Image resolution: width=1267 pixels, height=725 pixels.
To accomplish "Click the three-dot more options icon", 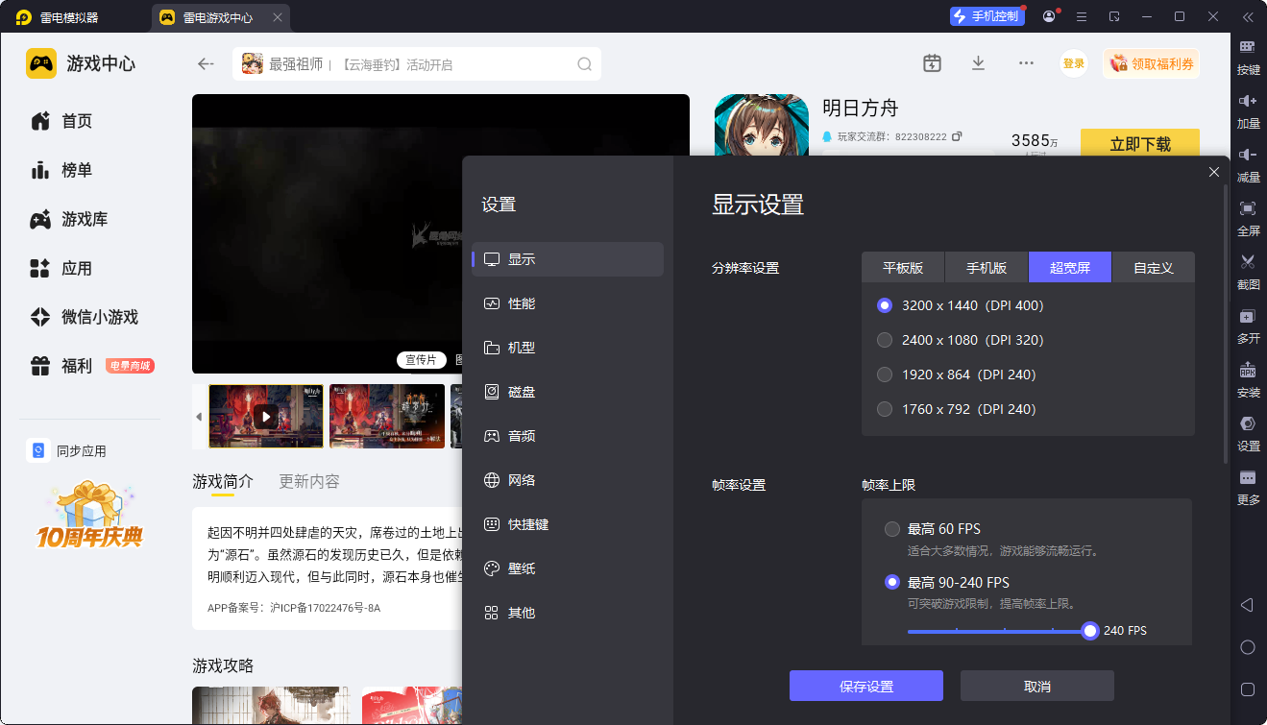I will click(1026, 63).
